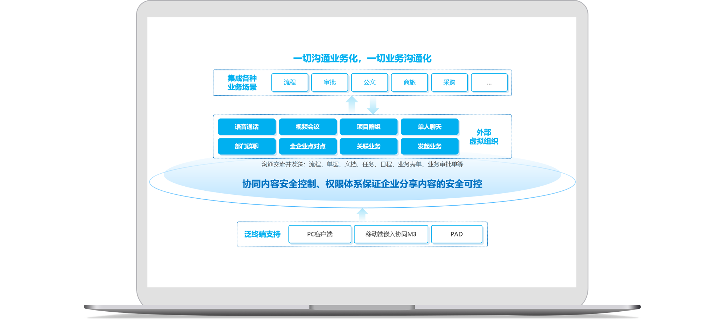
Task: Click the upward arrow above the 泛终端支持 panel
Action: (x=362, y=214)
